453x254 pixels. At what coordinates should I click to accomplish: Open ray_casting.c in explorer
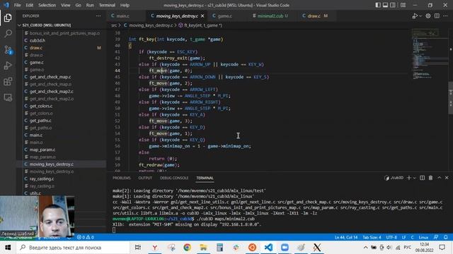42,179
